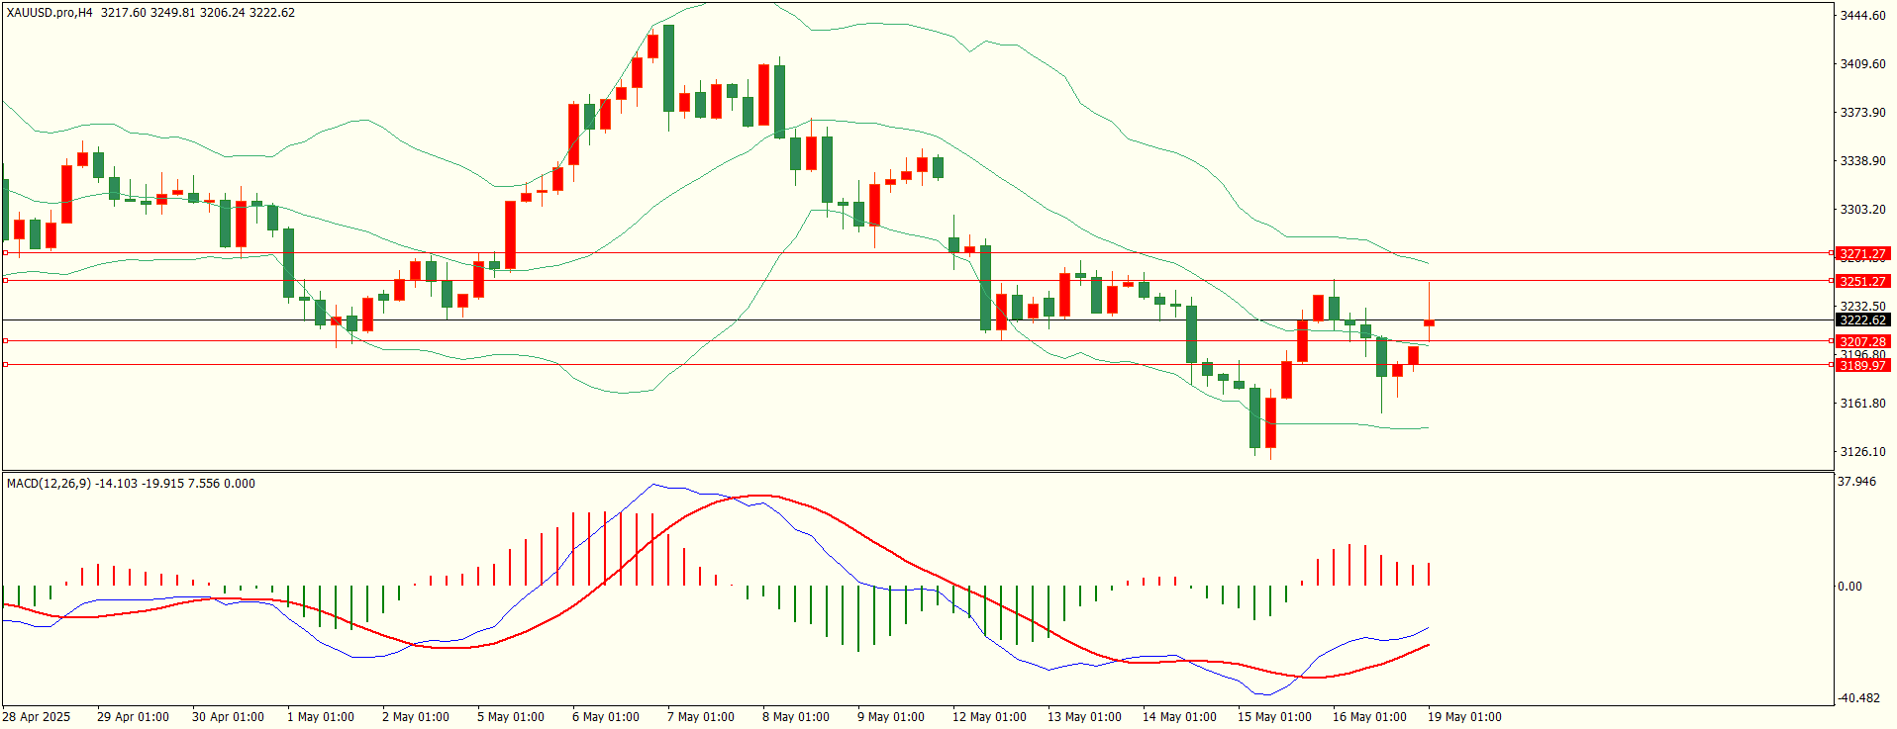Select the 37.946 MACD scale value
Image resolution: width=1897 pixels, height=729 pixels.
click(1857, 483)
